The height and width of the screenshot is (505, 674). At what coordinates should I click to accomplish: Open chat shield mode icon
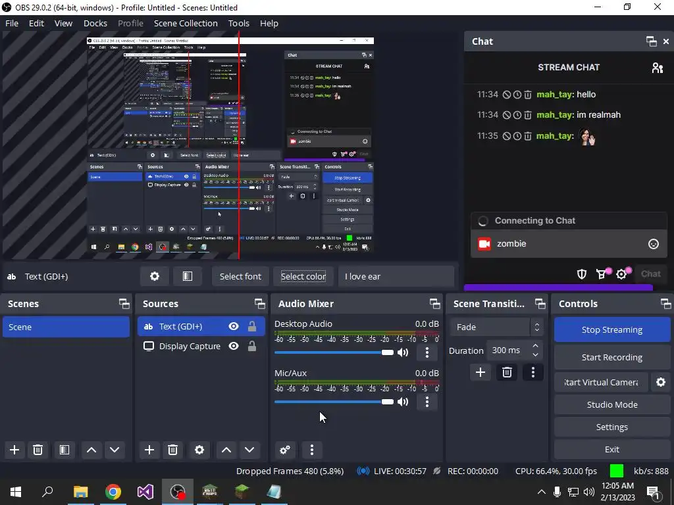click(582, 274)
